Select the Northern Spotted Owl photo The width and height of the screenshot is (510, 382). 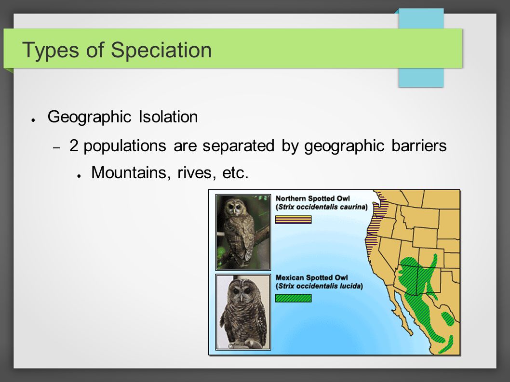pos(243,232)
